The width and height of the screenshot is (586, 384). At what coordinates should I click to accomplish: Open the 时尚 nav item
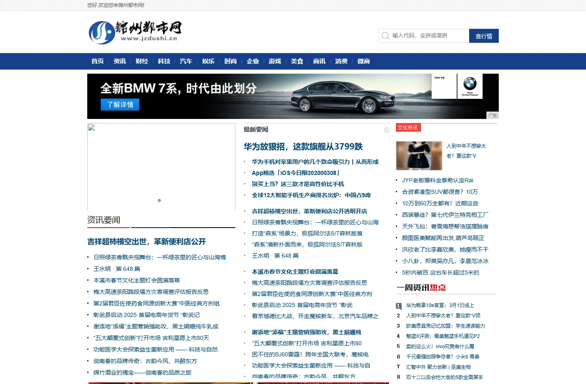(230, 61)
